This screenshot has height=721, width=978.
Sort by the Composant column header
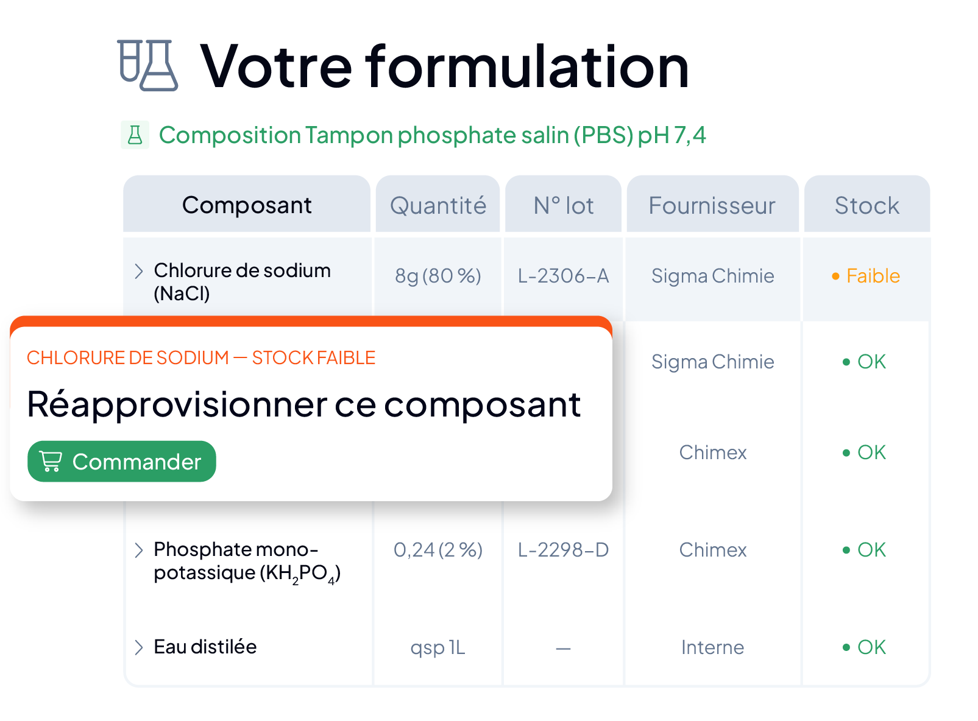point(247,205)
